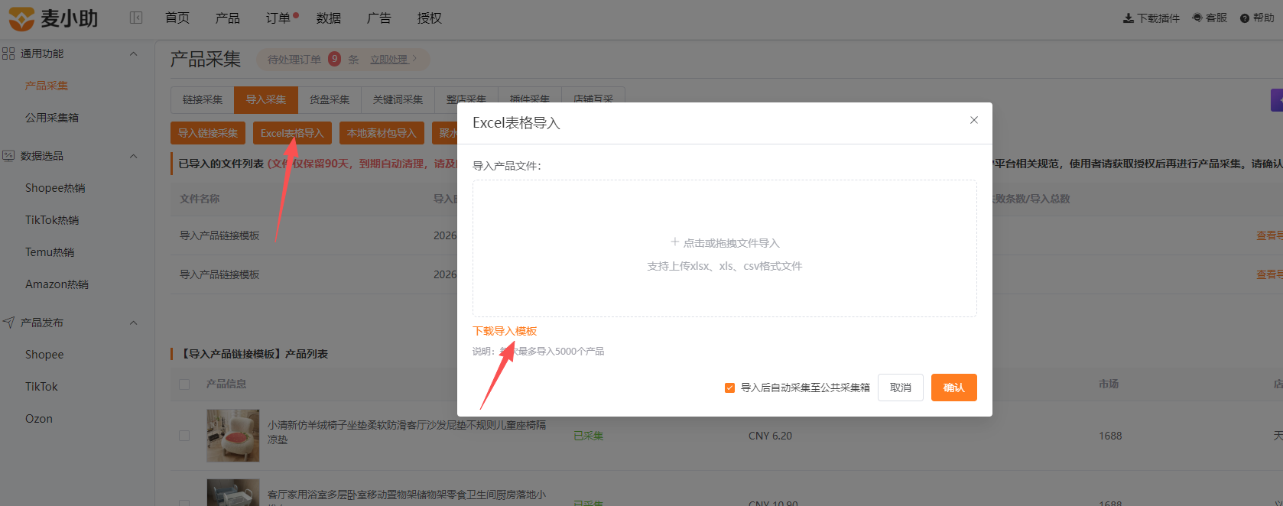Open the 首页 menu
Image resolution: width=1283 pixels, height=506 pixels.
[x=177, y=18]
